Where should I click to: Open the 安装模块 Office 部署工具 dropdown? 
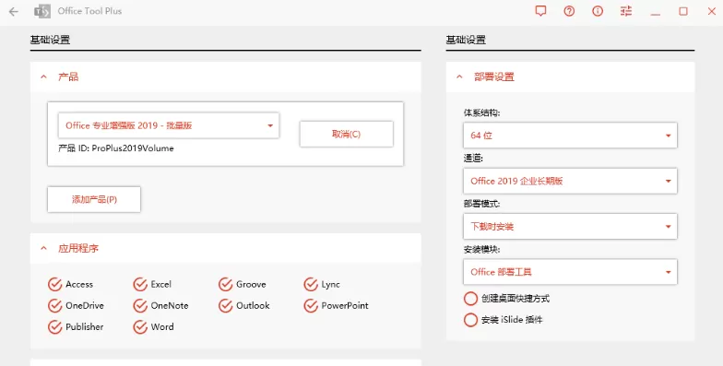click(x=570, y=272)
